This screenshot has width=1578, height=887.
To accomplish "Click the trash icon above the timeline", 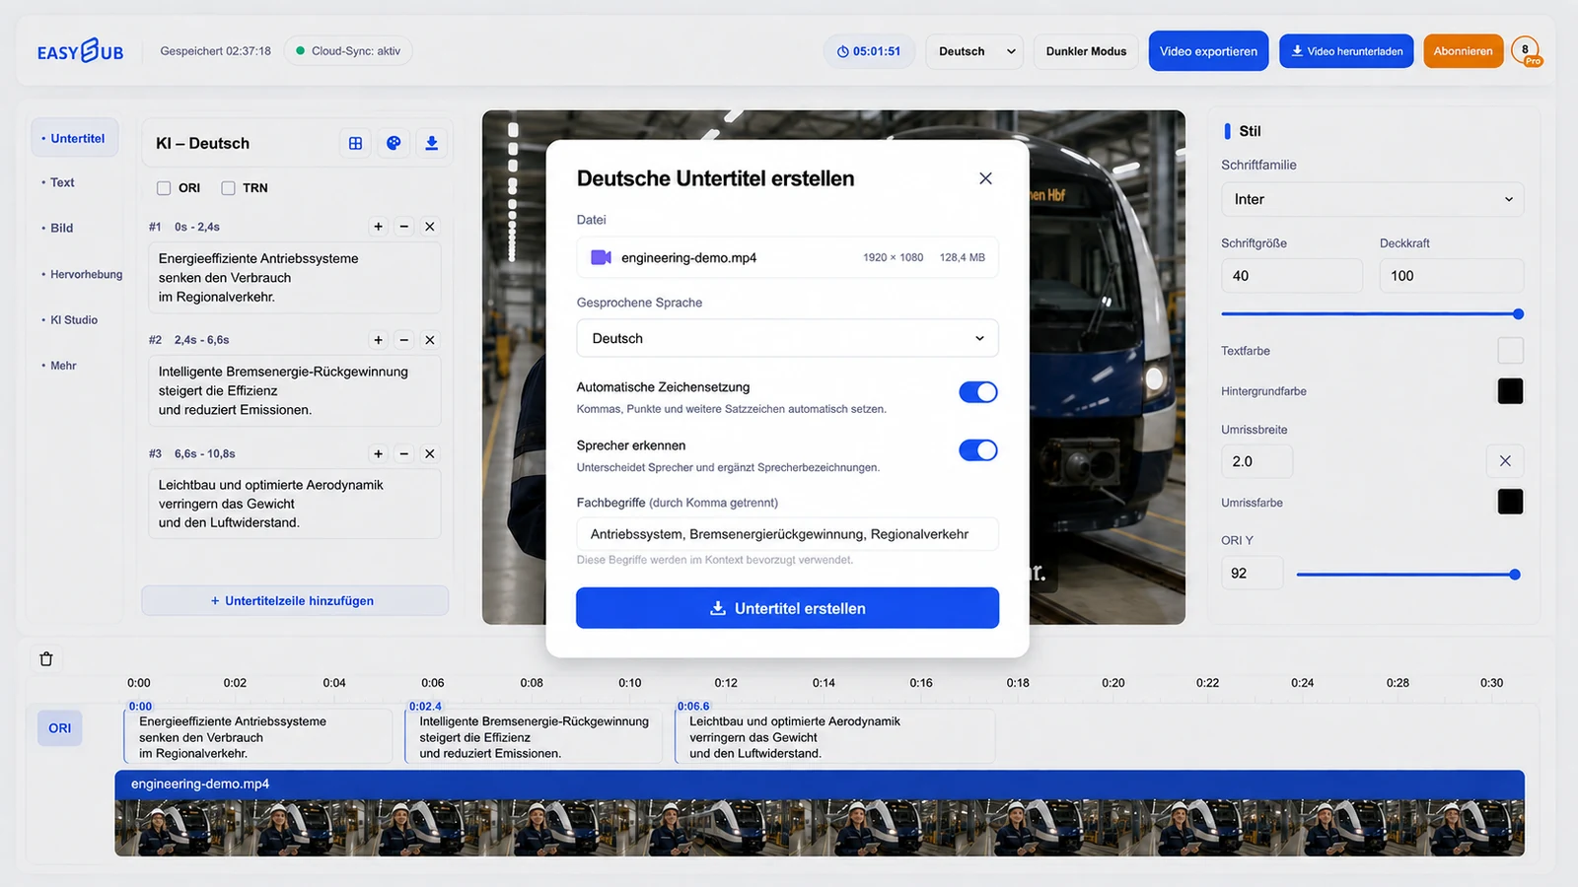I will [46, 659].
